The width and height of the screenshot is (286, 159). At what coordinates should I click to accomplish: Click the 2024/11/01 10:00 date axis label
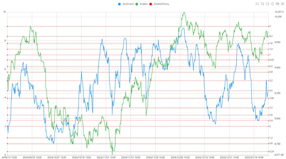point(106,157)
